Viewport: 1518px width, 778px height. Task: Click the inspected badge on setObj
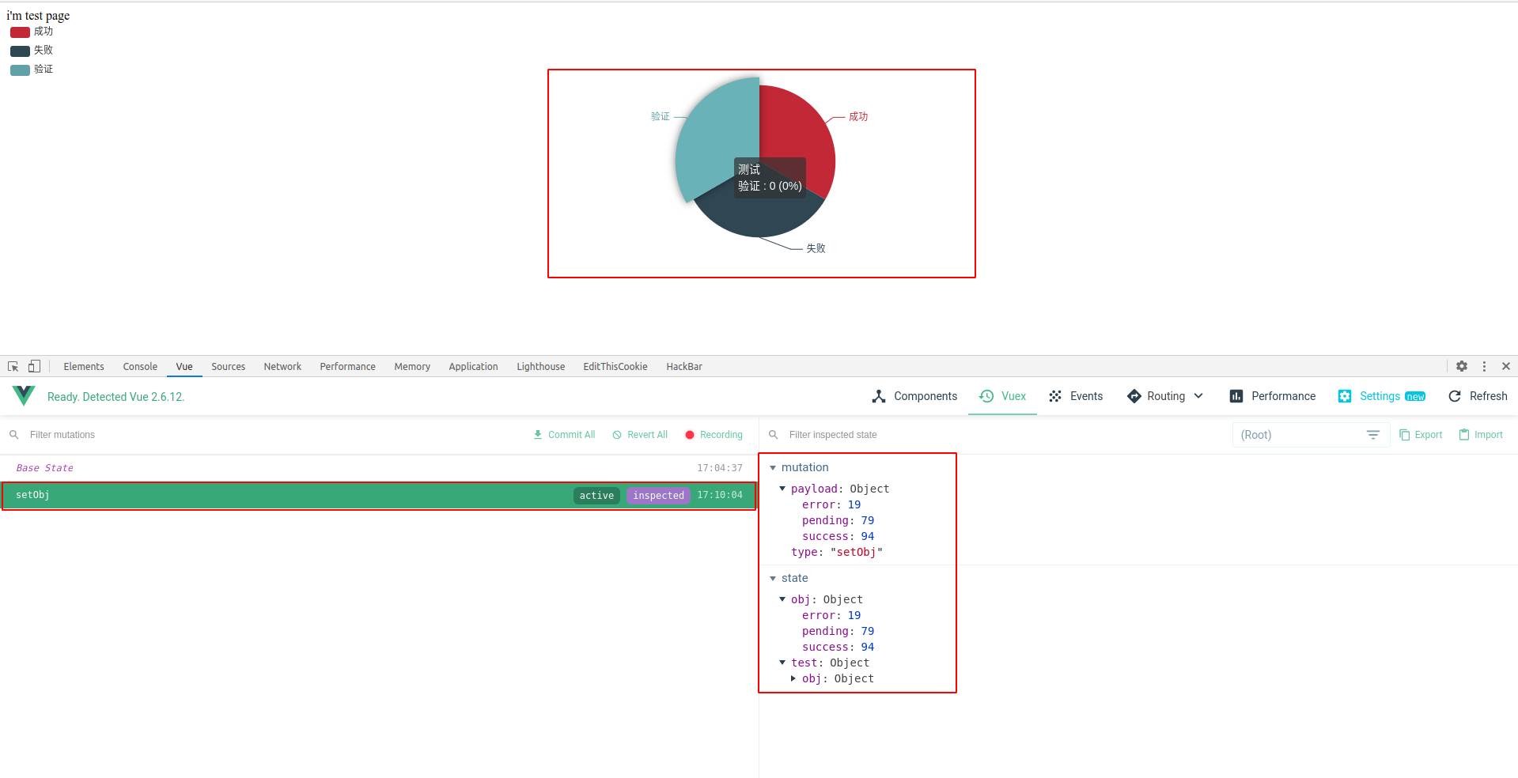pyautogui.click(x=658, y=496)
